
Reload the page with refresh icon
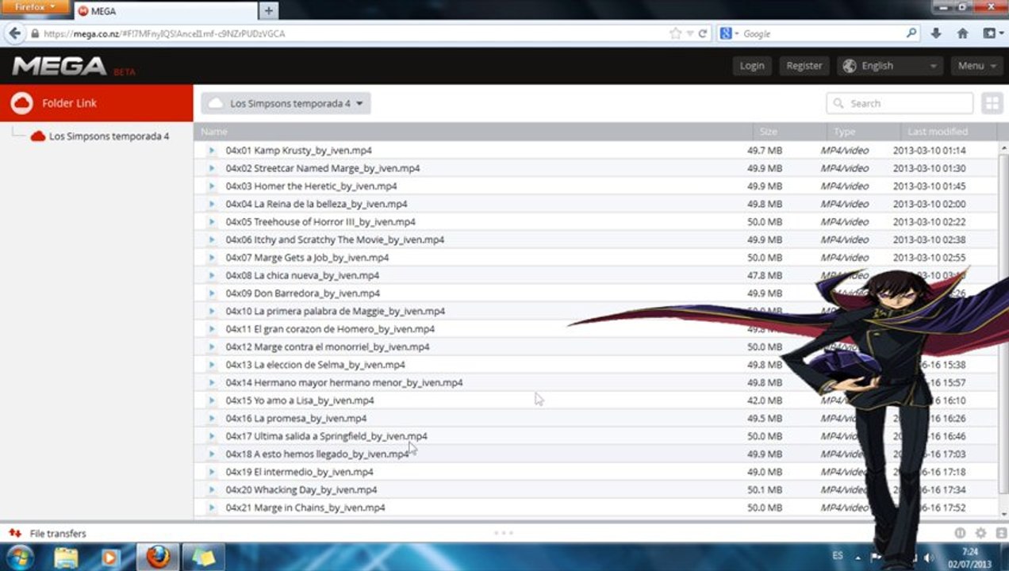coord(703,34)
